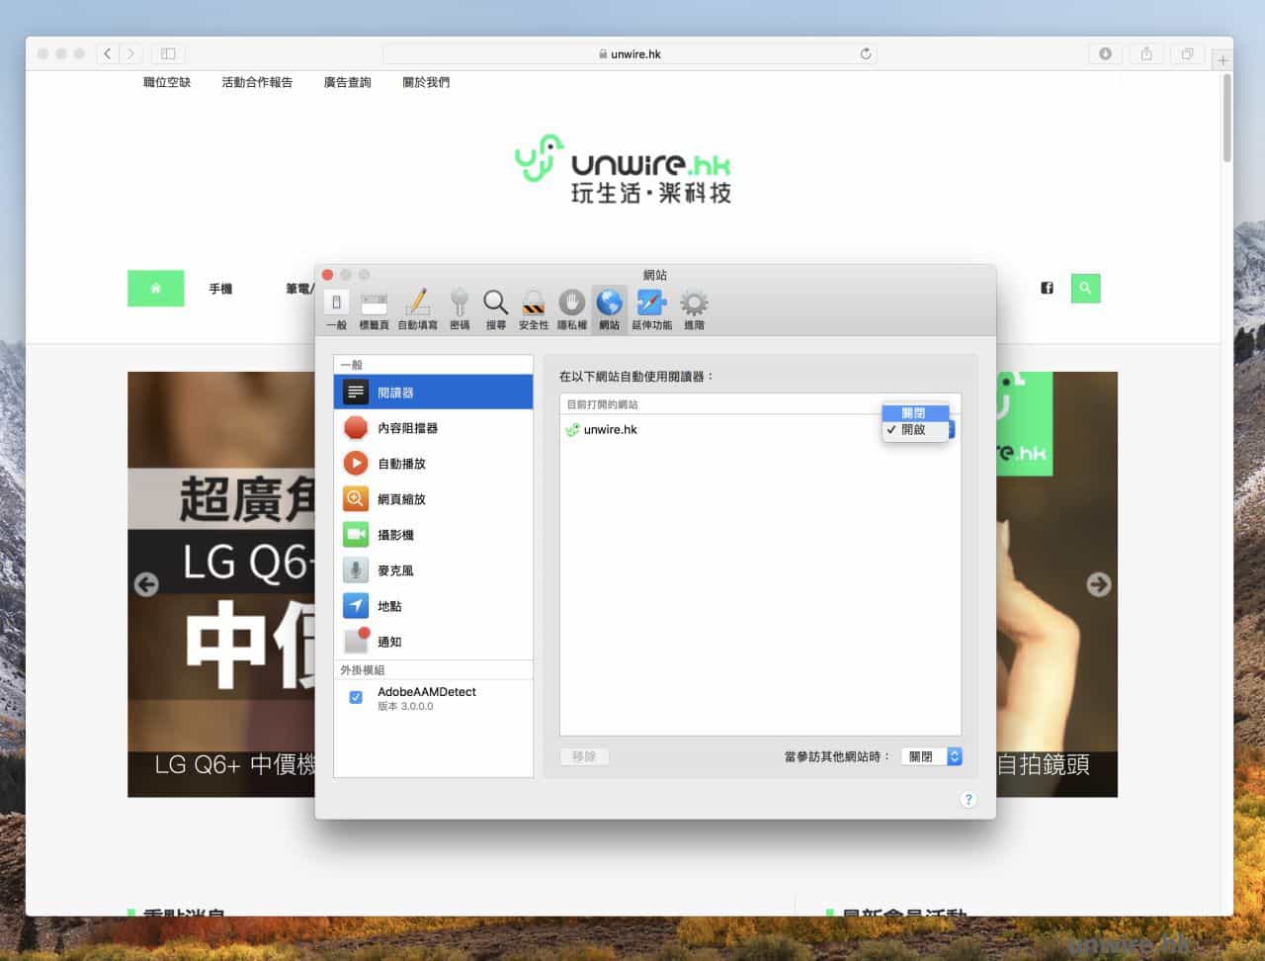Click the help question mark button
Viewport: 1265px width, 961px height.
pos(968,800)
